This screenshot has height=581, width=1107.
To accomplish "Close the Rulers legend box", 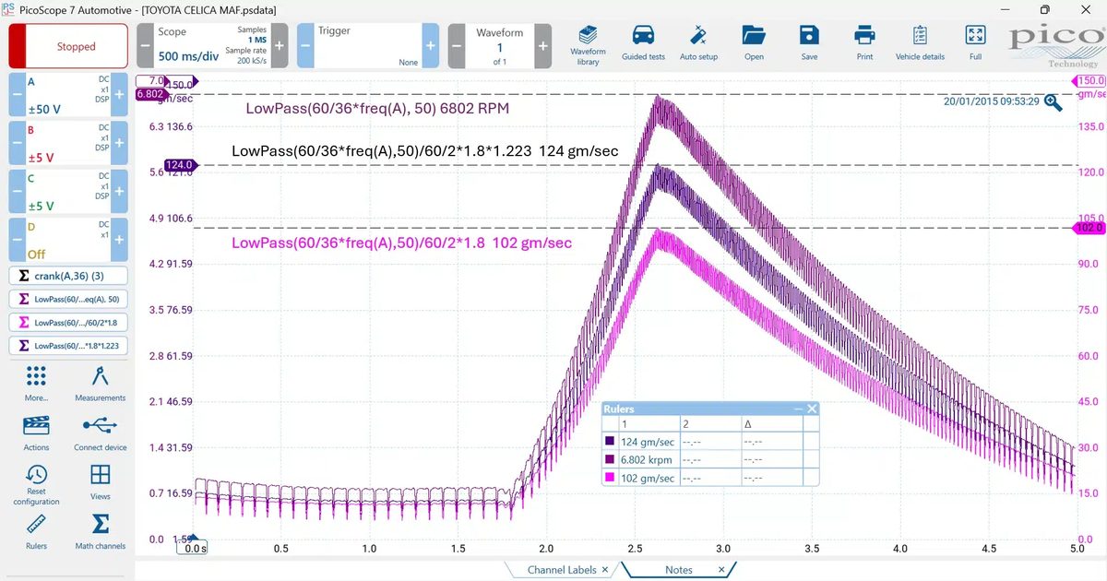I will click(x=812, y=409).
